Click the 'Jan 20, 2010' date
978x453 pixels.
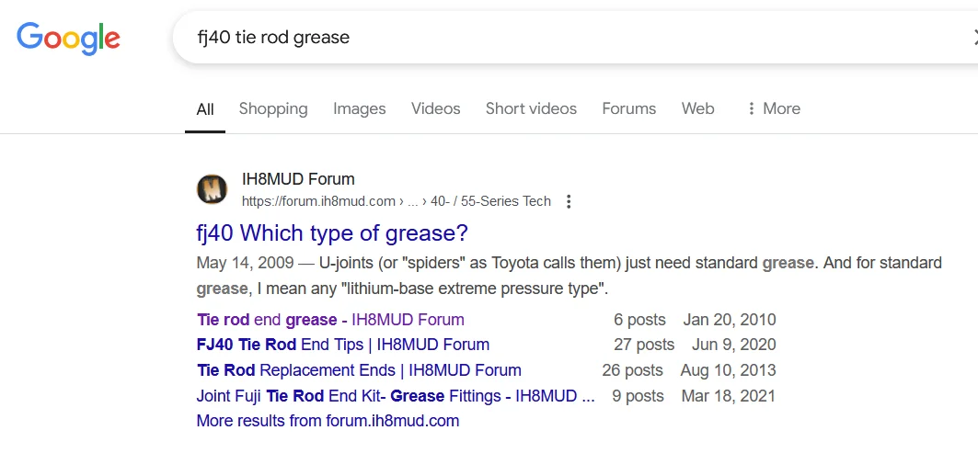(x=730, y=320)
